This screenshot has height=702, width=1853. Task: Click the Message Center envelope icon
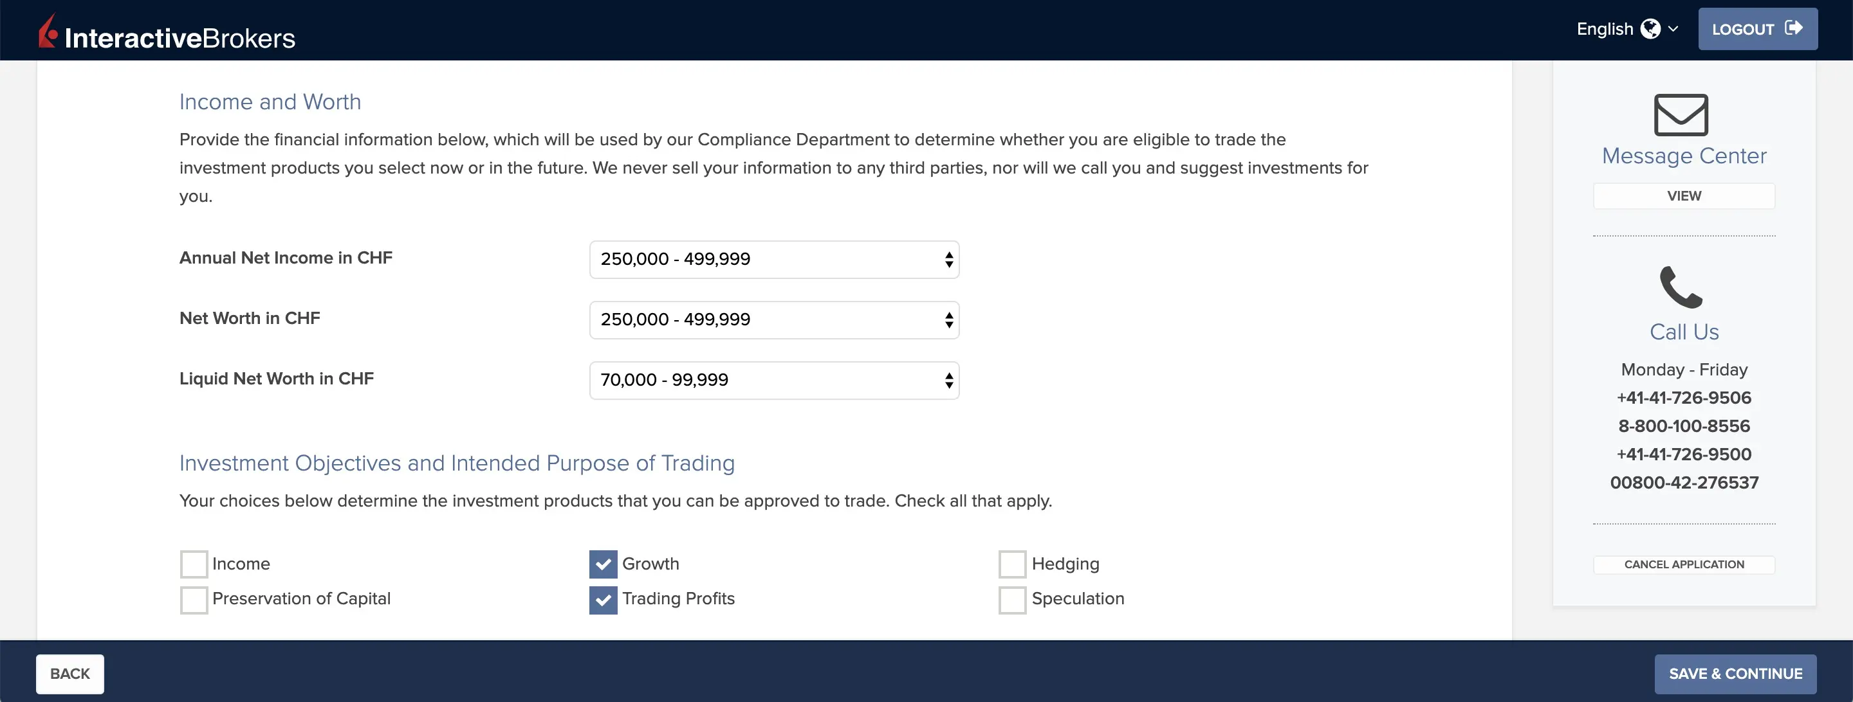[x=1681, y=115]
